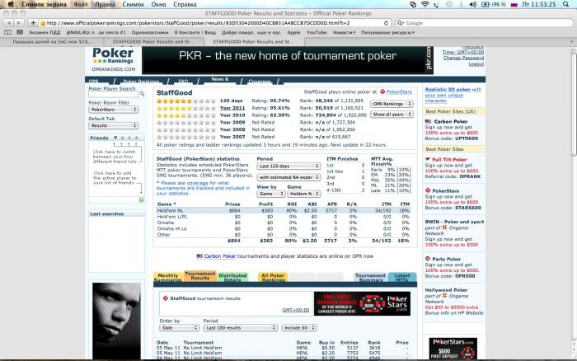Switch to the Latest MTTs tab
577x361 pixels.
click(402, 278)
